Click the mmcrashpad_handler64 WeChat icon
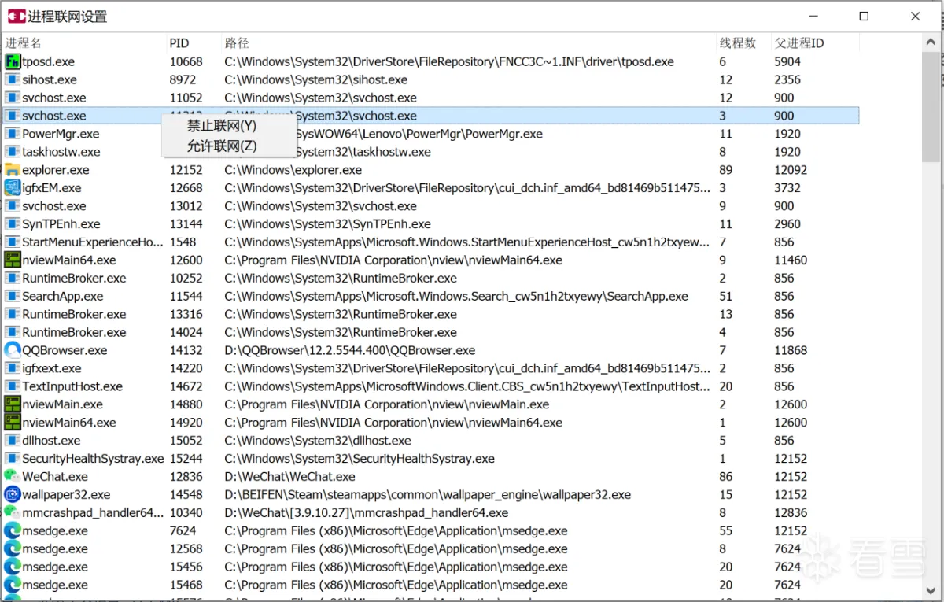Image resolution: width=944 pixels, height=602 pixels. pos(13,513)
